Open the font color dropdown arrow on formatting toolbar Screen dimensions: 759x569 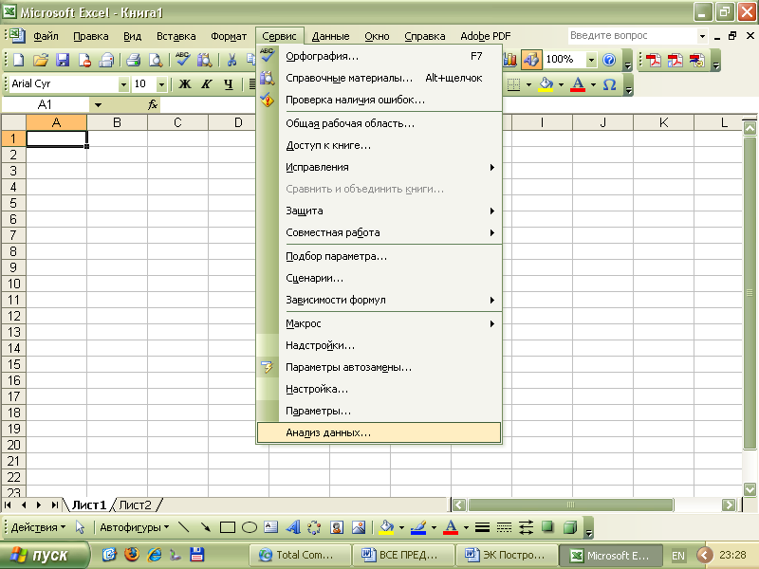click(593, 84)
